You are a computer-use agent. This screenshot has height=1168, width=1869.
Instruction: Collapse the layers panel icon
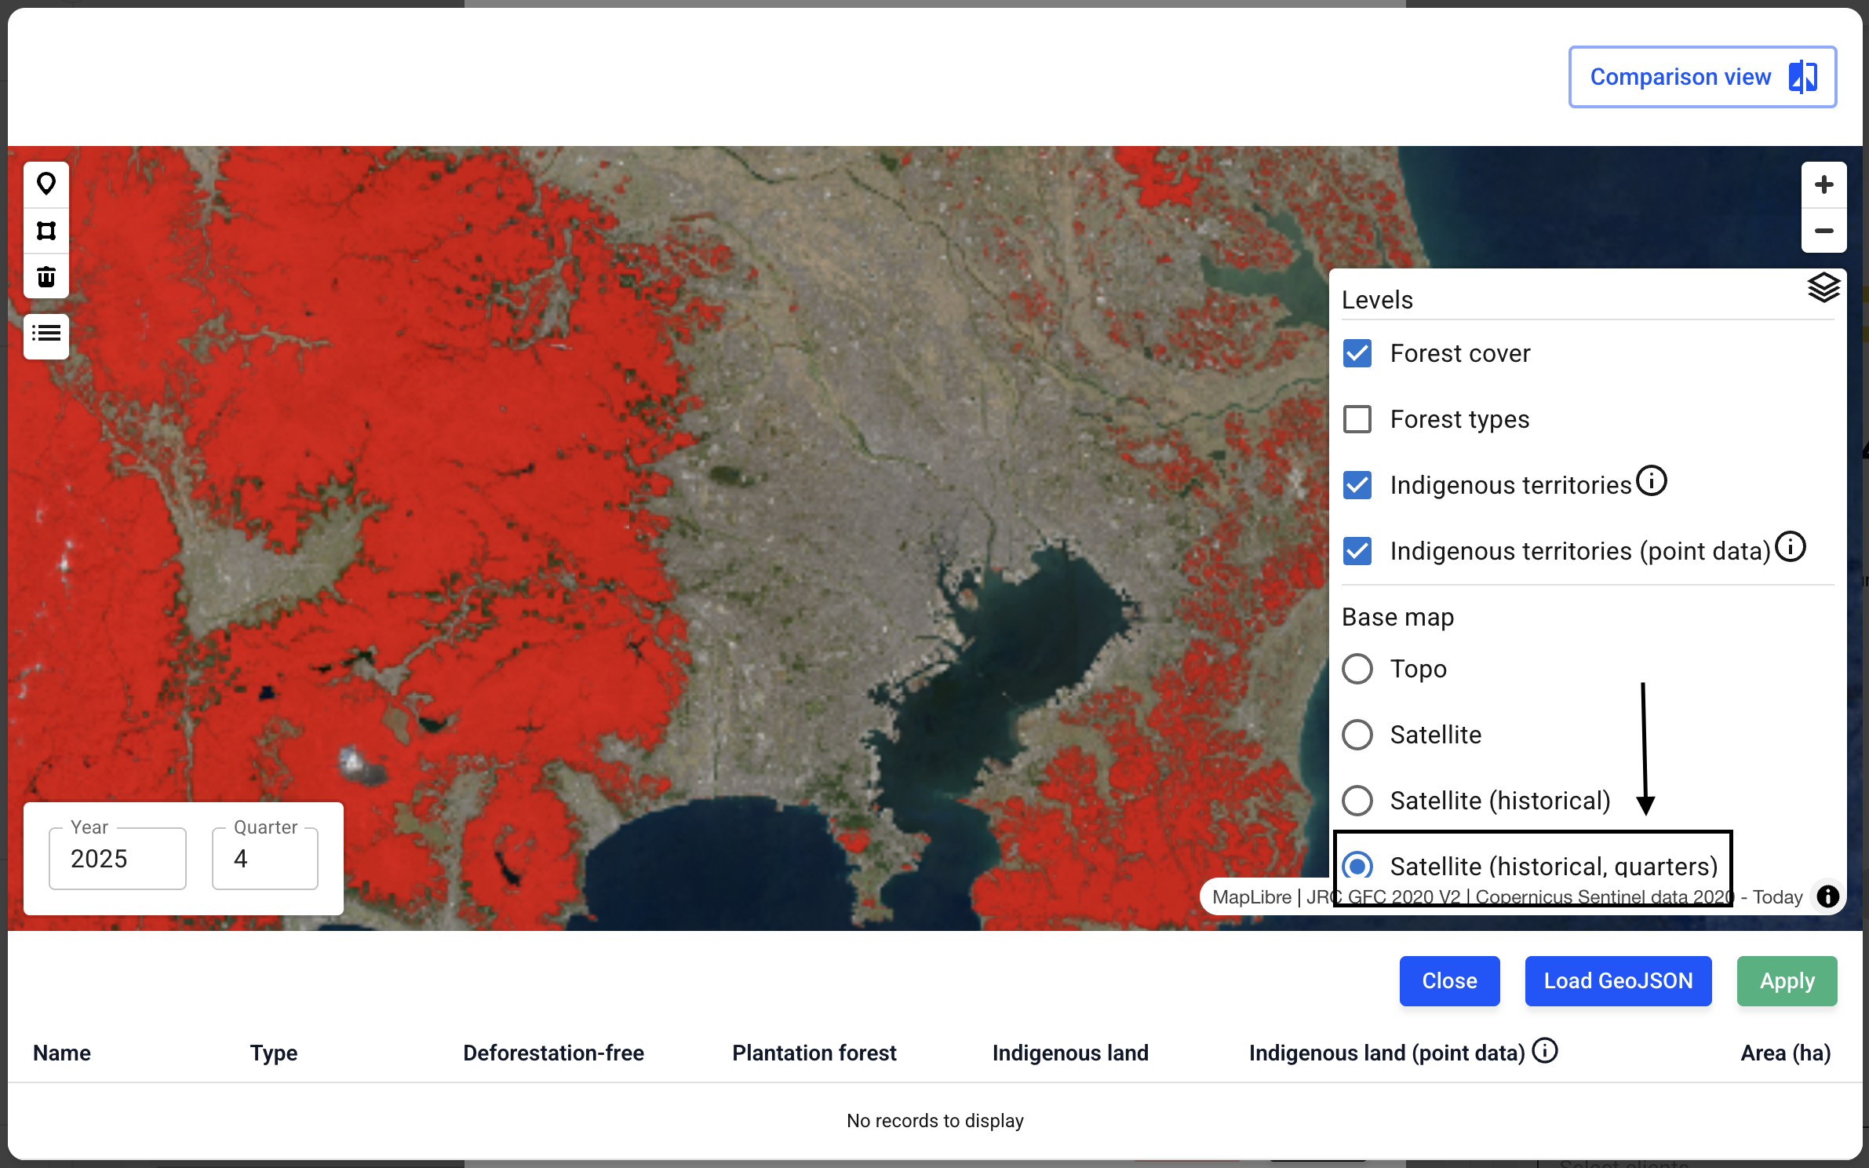(x=1823, y=287)
